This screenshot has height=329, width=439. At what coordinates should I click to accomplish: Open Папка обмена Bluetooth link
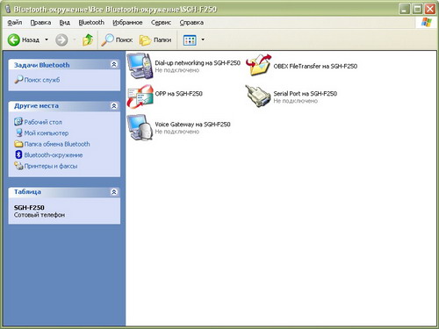coord(57,144)
